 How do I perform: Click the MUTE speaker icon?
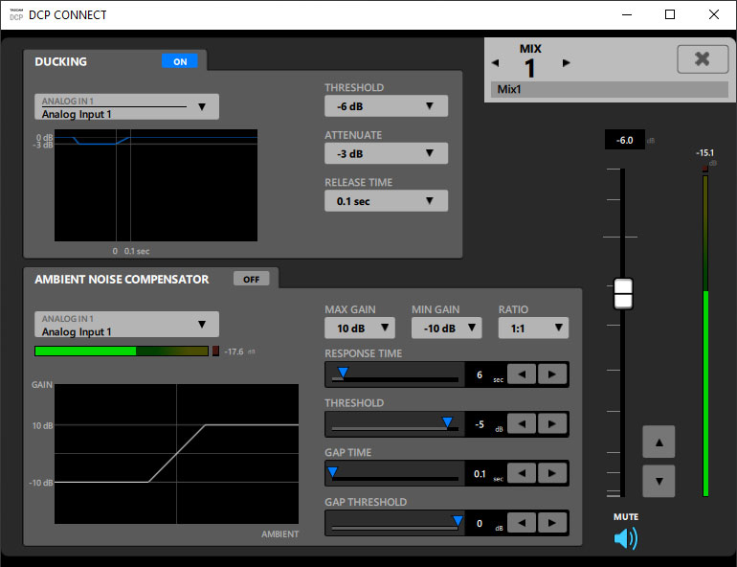tap(625, 538)
